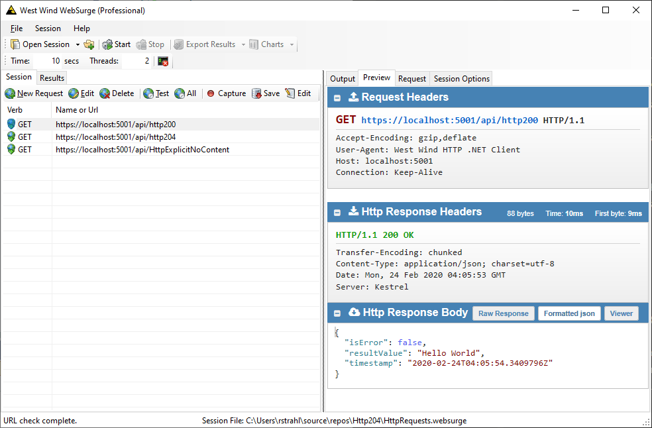Open Session toolbar button
Image resolution: width=652 pixels, height=428 pixels.
click(40, 44)
